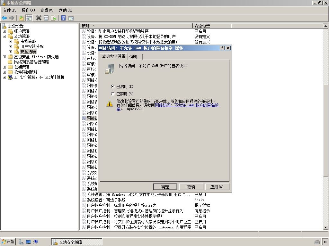The image size is (329, 246).
Task: Open Properties via the toolbar properties icon
Action: point(46,18)
